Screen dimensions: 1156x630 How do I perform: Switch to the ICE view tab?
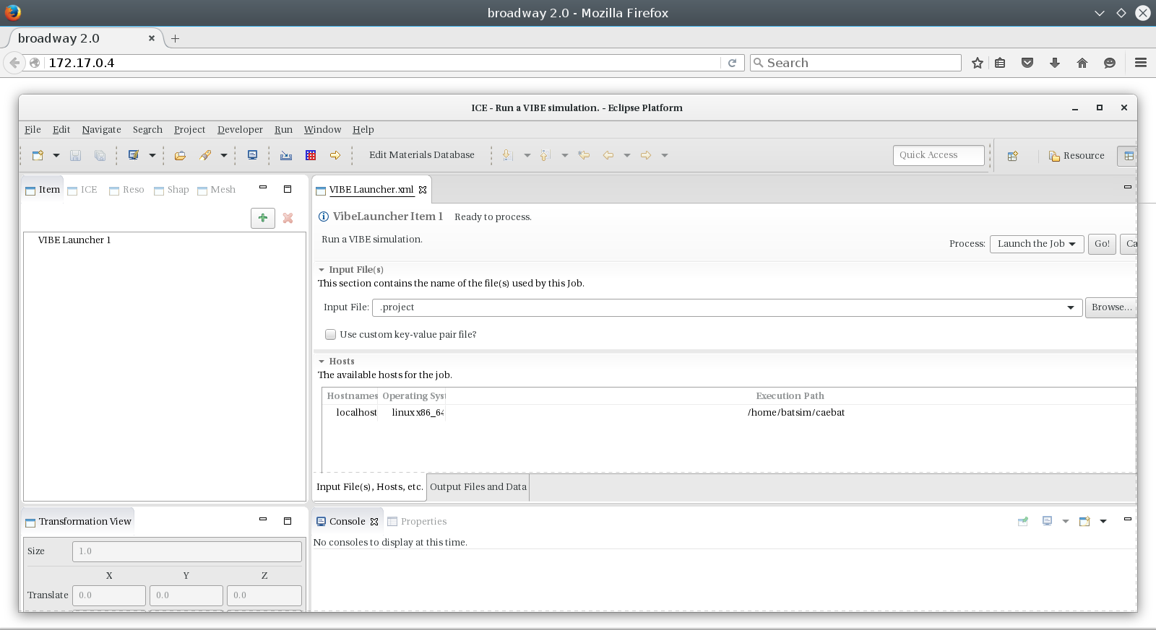point(82,190)
